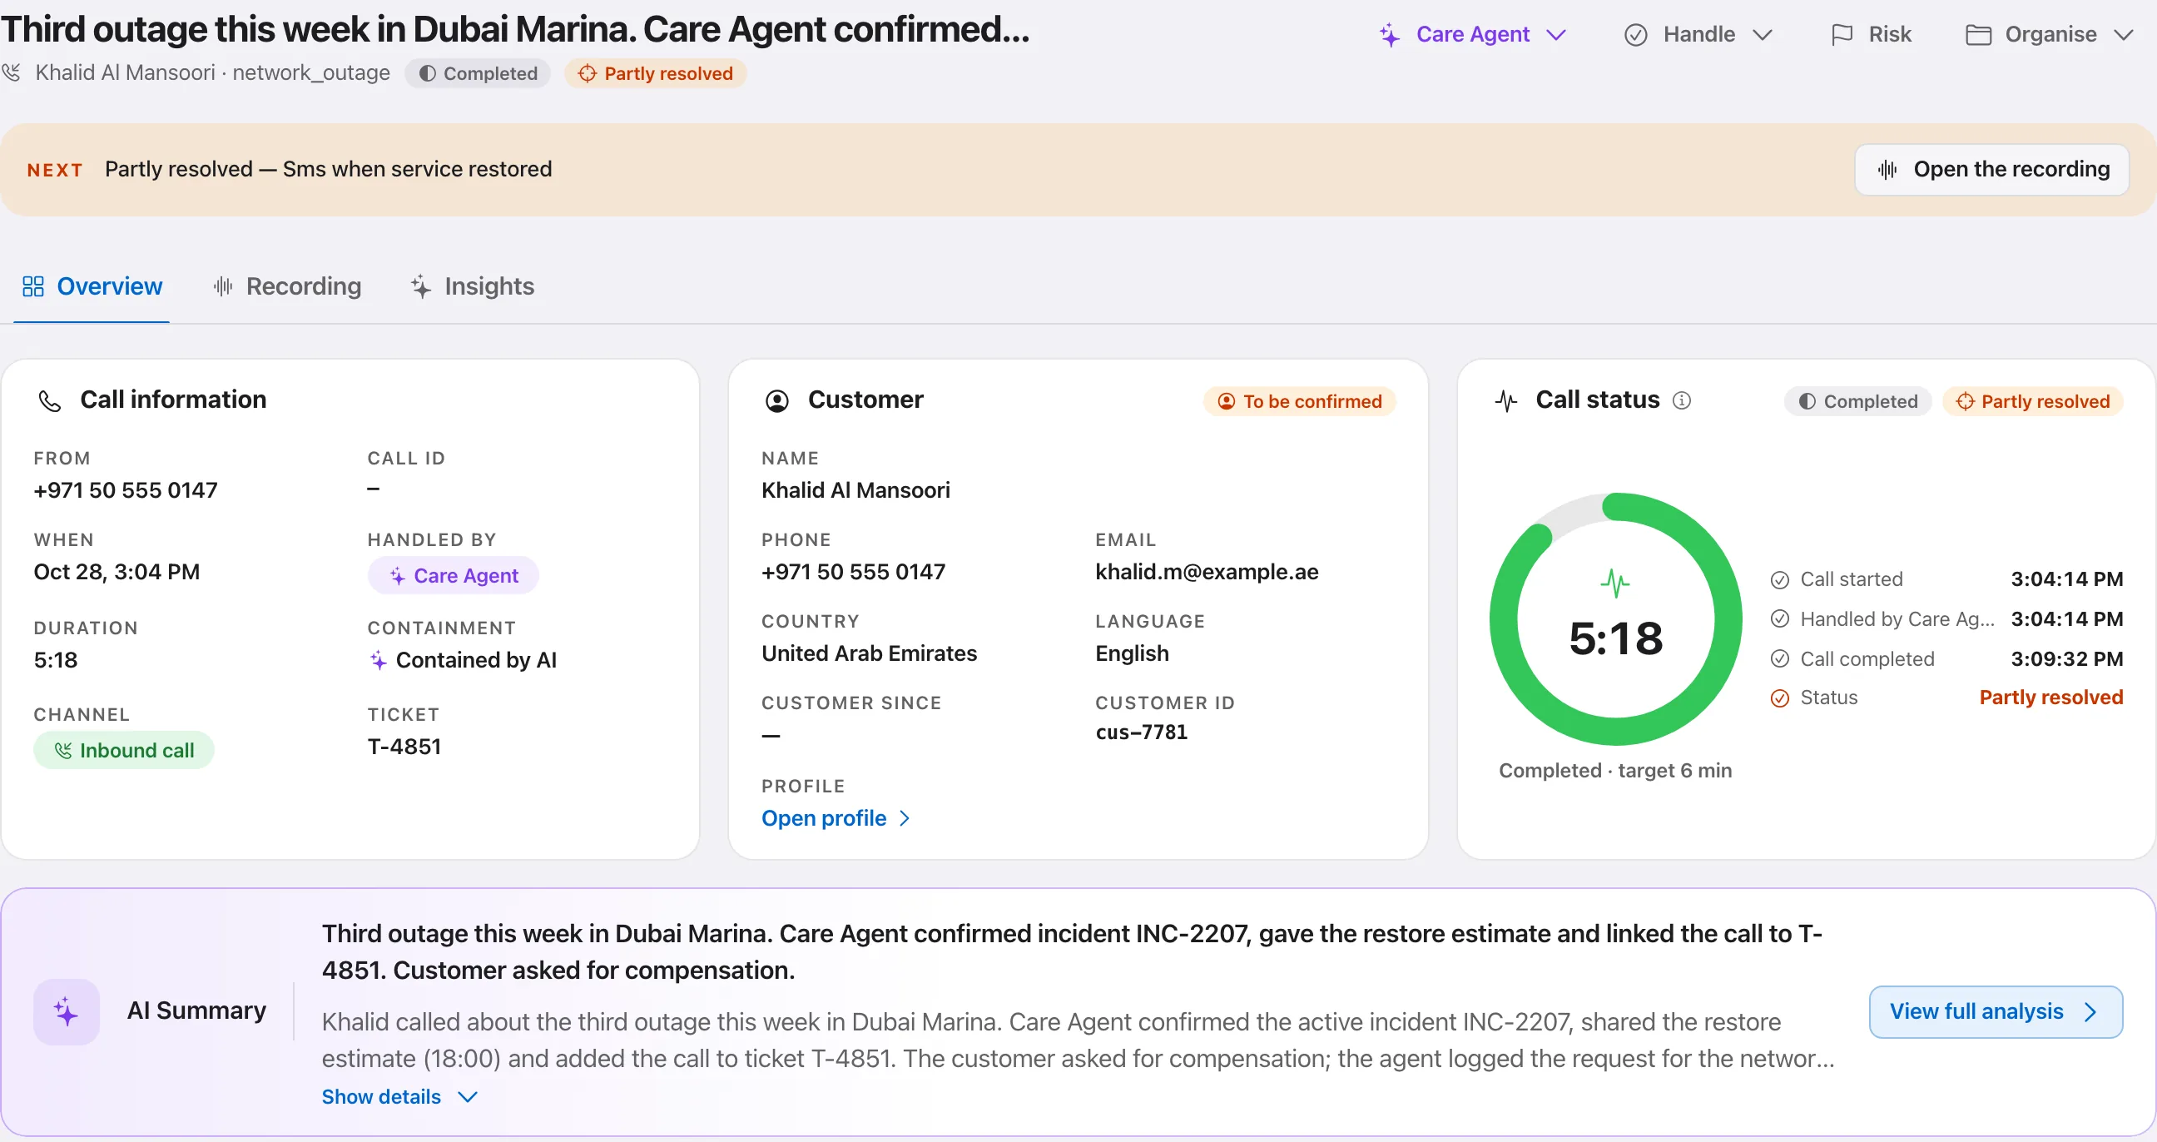Image resolution: width=2157 pixels, height=1142 pixels.
Task: Click the Completed badge under title
Action: (478, 74)
